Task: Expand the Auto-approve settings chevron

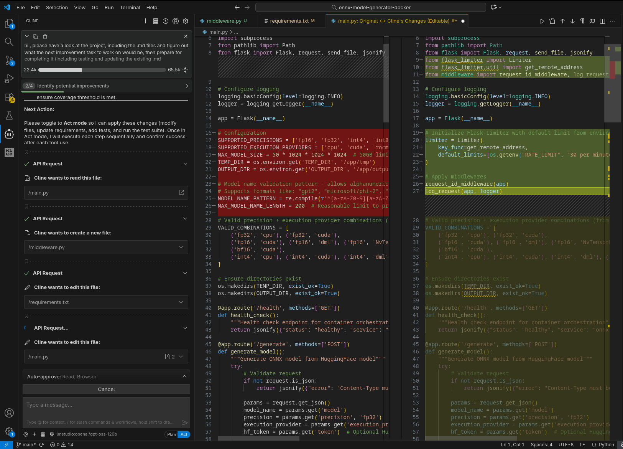Action: (184, 376)
